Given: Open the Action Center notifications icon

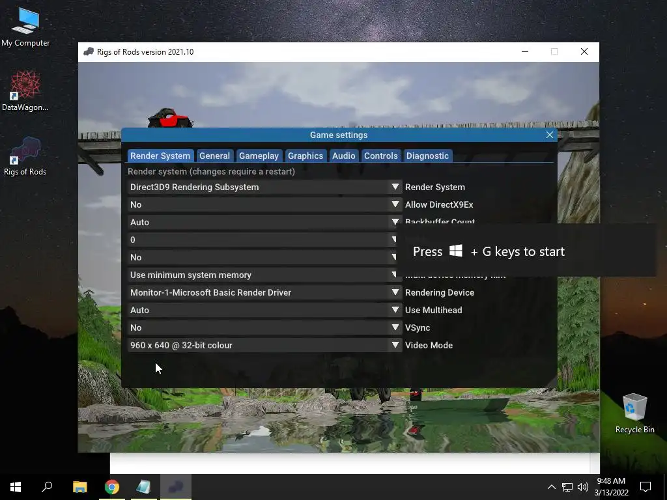Looking at the screenshot, I should pos(646,487).
